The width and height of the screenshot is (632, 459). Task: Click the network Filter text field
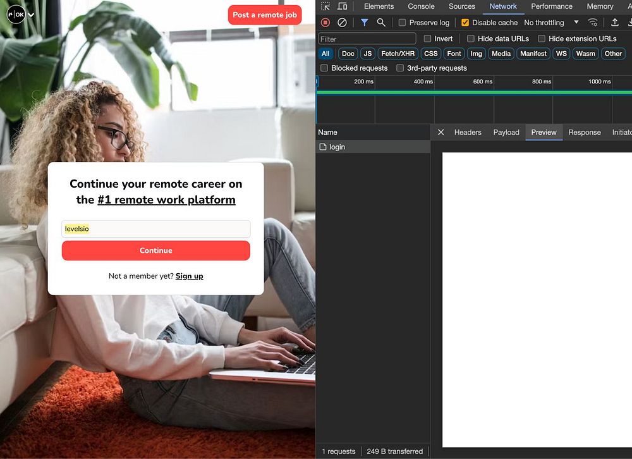(x=367, y=39)
